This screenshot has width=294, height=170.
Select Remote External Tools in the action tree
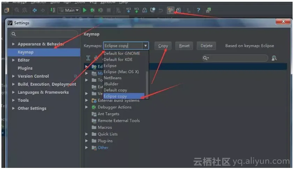[119, 121]
